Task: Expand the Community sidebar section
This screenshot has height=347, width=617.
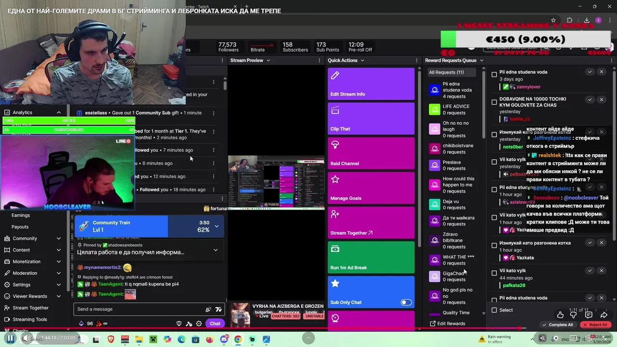Action: click(58, 238)
